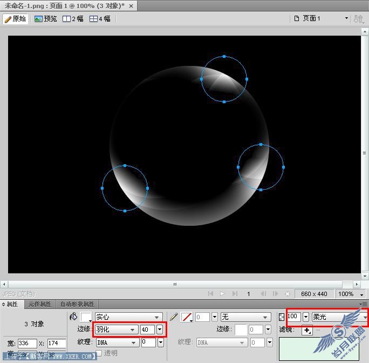Toggle the 透明 transparent checkbox
This screenshot has width=369, height=363.
[x=99, y=353]
